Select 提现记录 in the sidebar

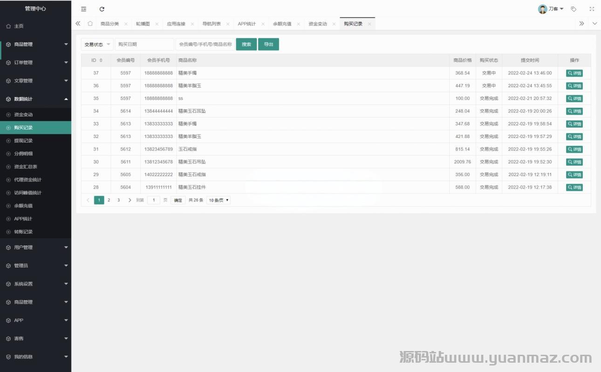(23, 141)
